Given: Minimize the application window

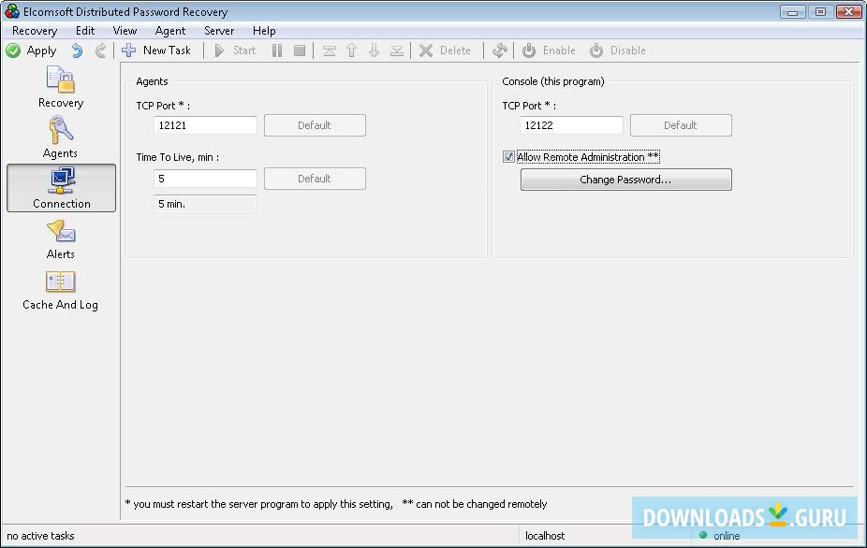Looking at the screenshot, I should 793,11.
